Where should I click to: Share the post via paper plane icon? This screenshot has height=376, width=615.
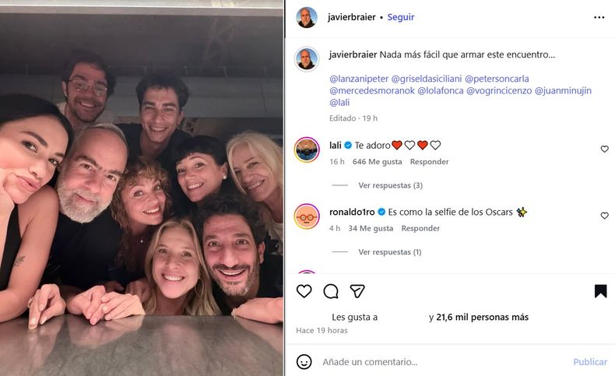[x=357, y=291]
